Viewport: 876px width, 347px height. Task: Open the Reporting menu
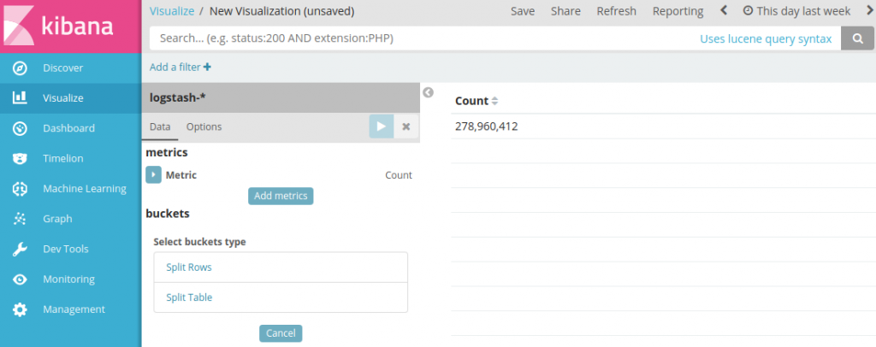678,11
